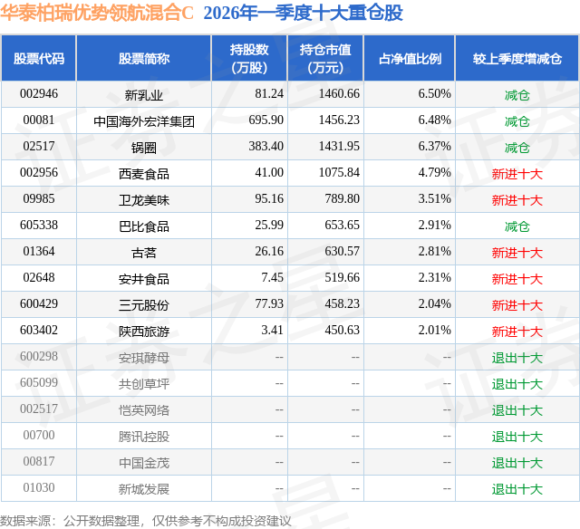Click the 持股数(万股) column header
The image size is (580, 529).
(x=249, y=59)
